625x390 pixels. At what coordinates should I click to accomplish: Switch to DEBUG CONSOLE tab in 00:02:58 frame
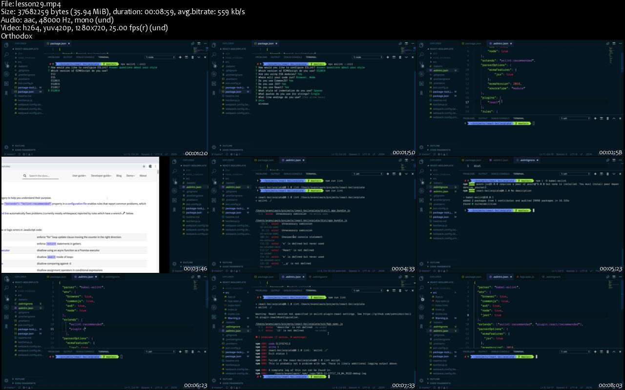pos(500,118)
